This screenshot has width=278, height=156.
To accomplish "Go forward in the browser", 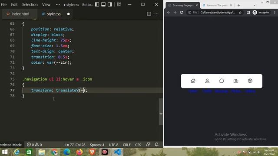I will pyautogui.click(x=175, y=13).
